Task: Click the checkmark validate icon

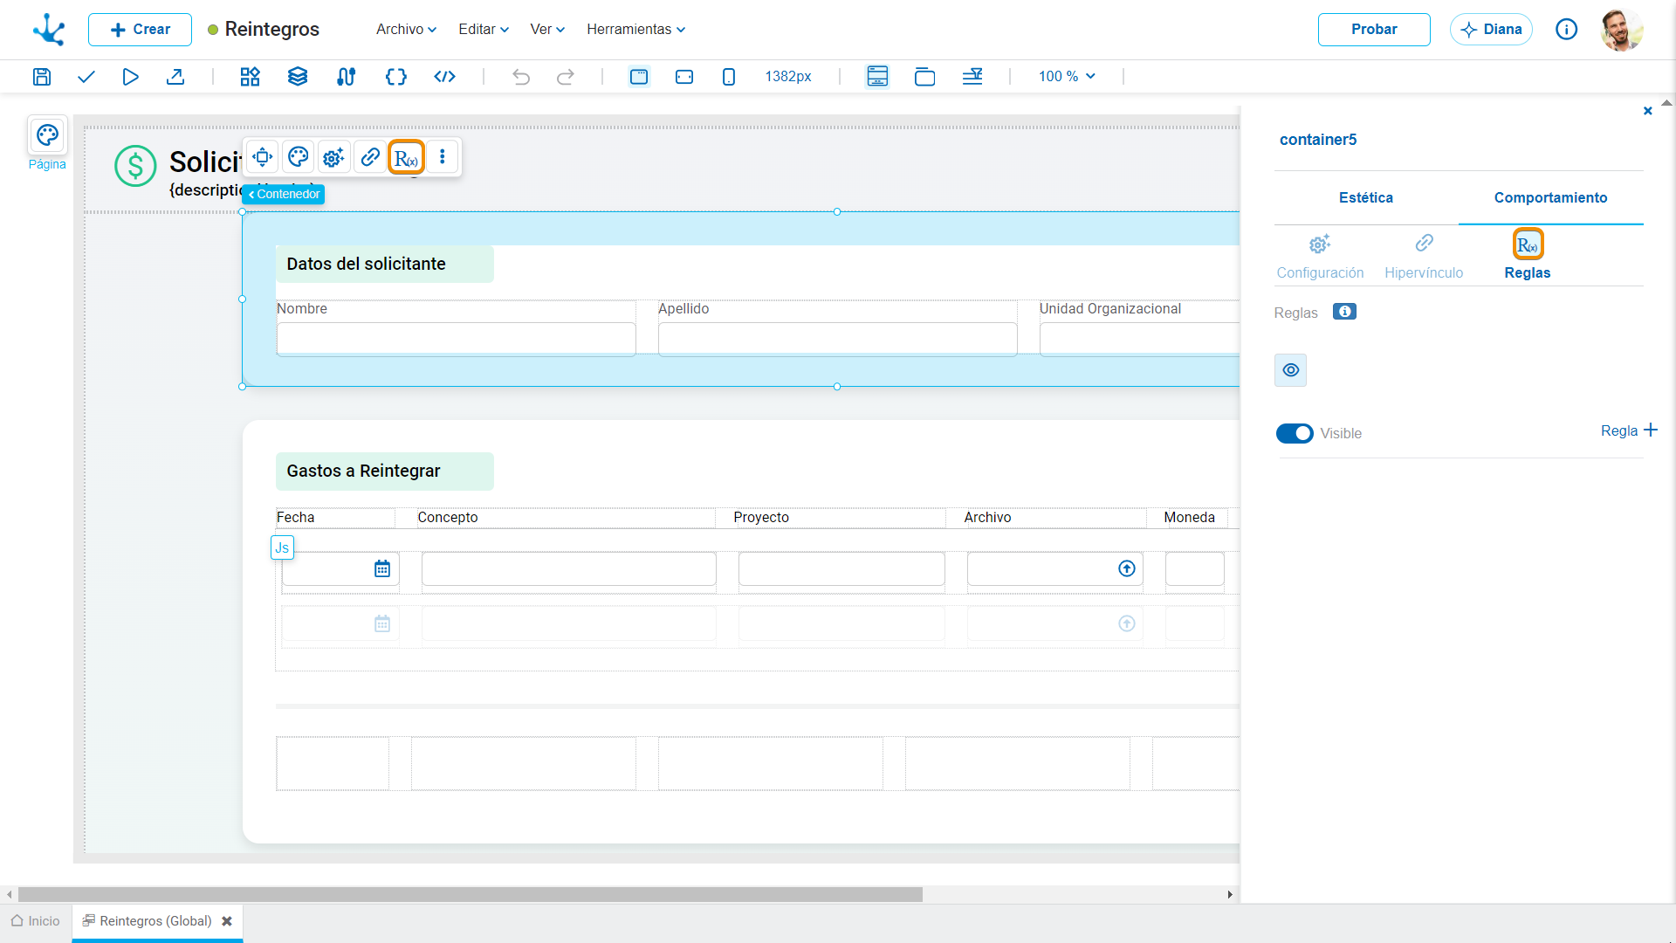Action: pos(86,77)
